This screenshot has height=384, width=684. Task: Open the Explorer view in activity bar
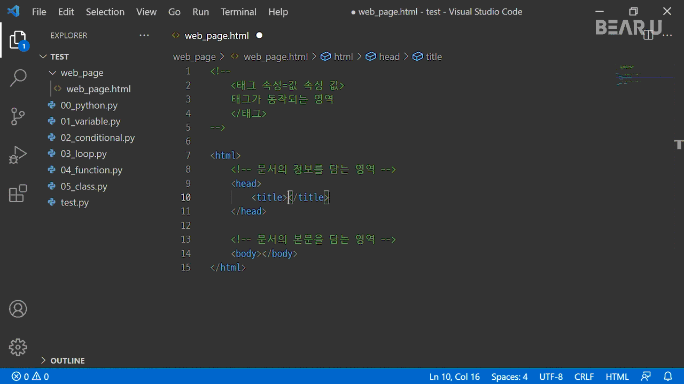click(x=18, y=40)
